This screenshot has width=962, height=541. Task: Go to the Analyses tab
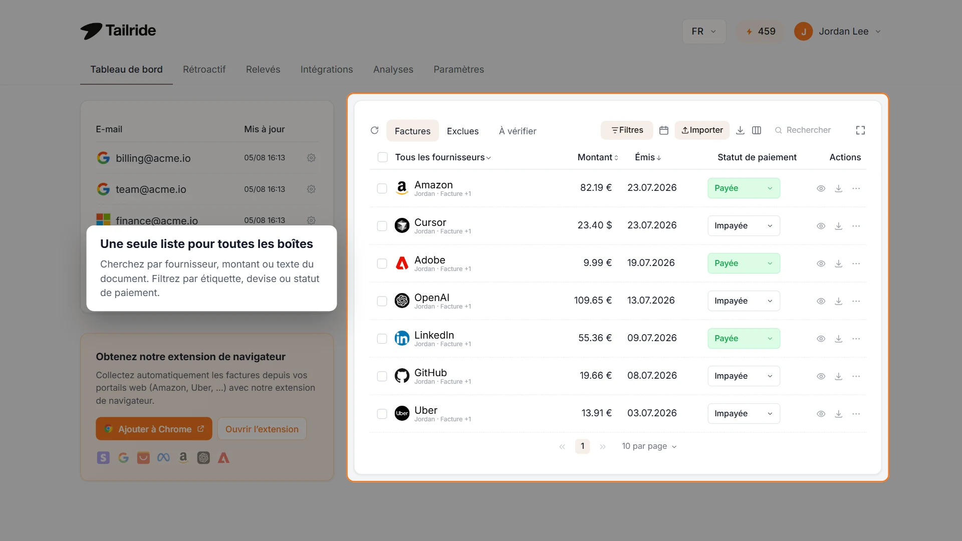(393, 70)
